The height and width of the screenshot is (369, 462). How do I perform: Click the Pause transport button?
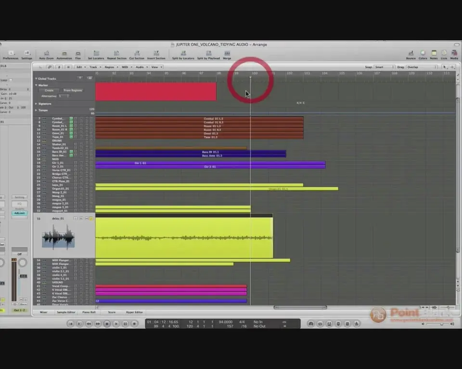pyautogui.click(x=125, y=324)
